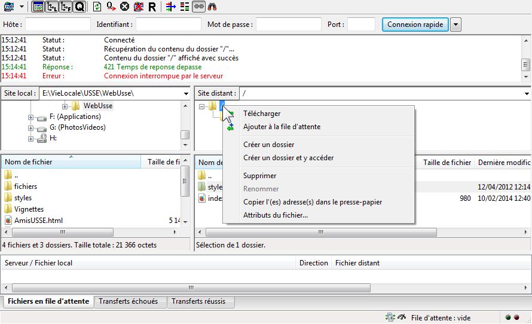Choose Créer un dossier in context menu
Screen dimensions: 532x324
tap(268, 145)
